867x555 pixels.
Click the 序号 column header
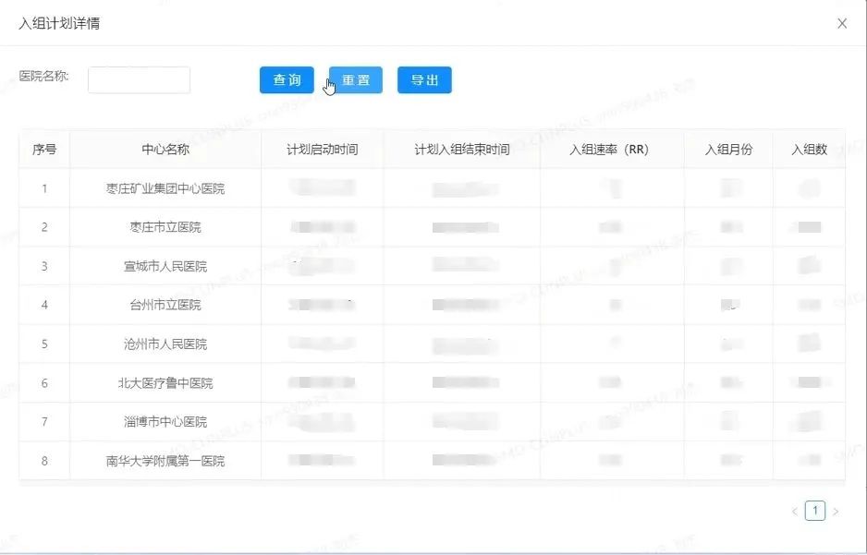tap(44, 150)
